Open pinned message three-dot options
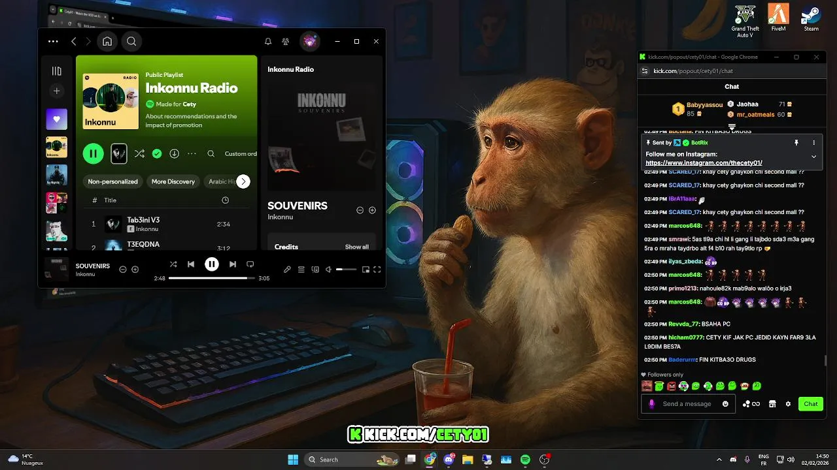The image size is (837, 470). 814,142
